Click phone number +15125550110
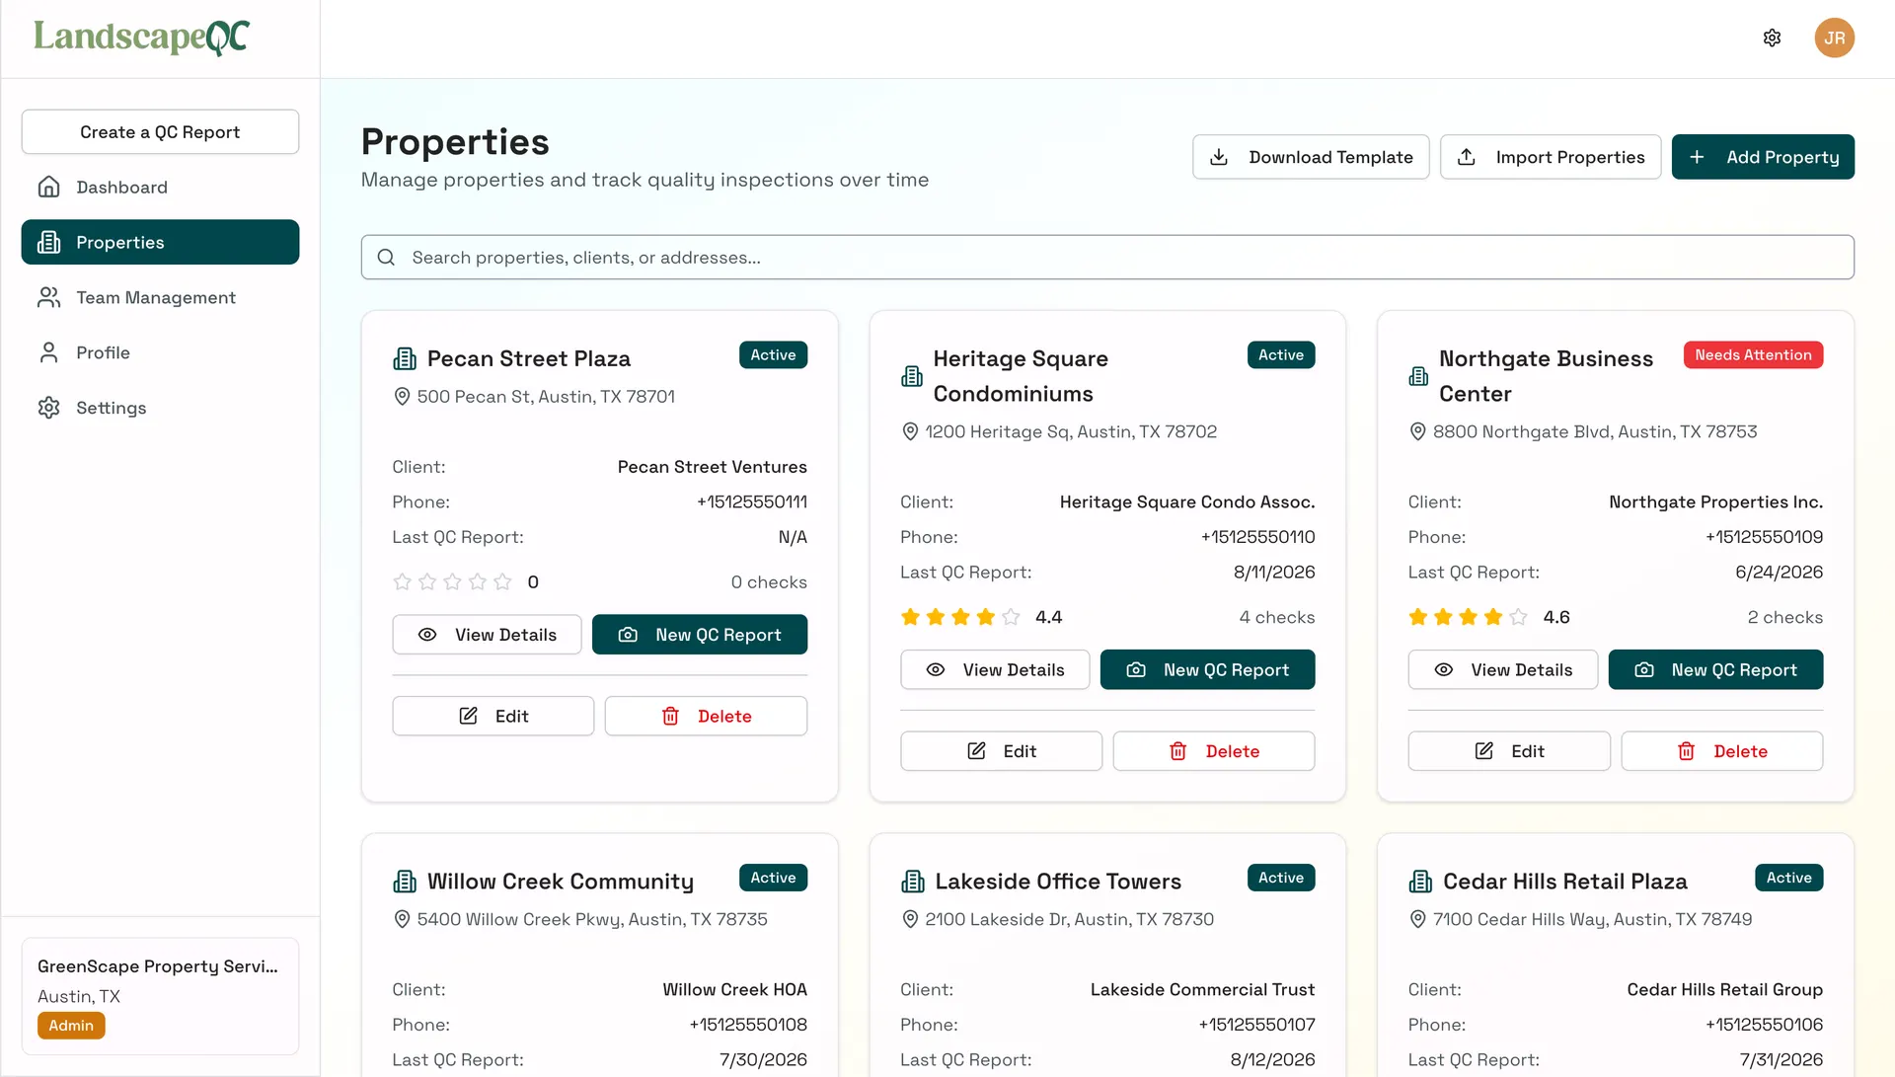 [x=1258, y=538]
